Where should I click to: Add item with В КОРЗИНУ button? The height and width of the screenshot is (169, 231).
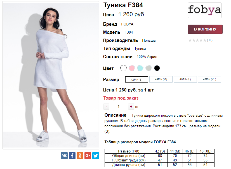click(205, 29)
